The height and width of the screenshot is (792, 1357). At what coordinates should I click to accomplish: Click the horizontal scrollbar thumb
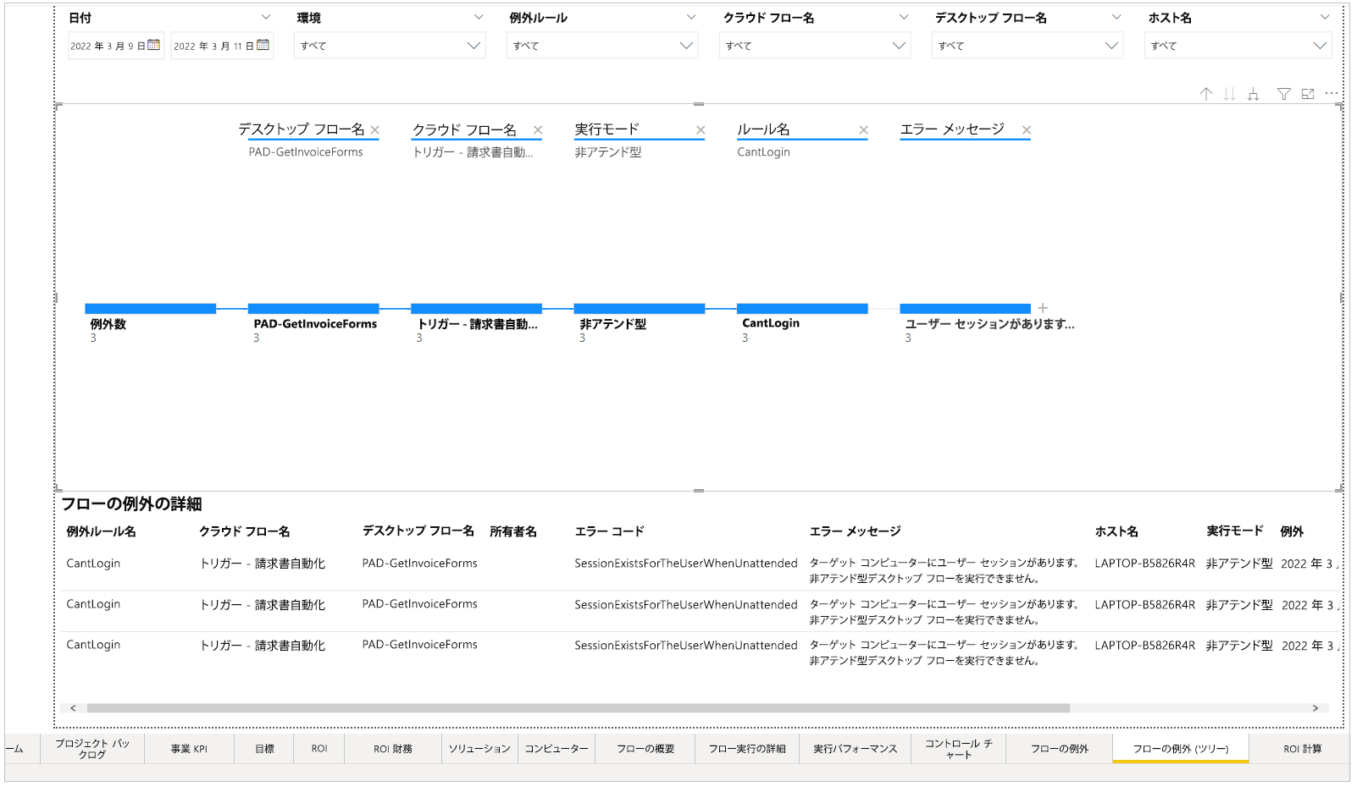(x=579, y=708)
